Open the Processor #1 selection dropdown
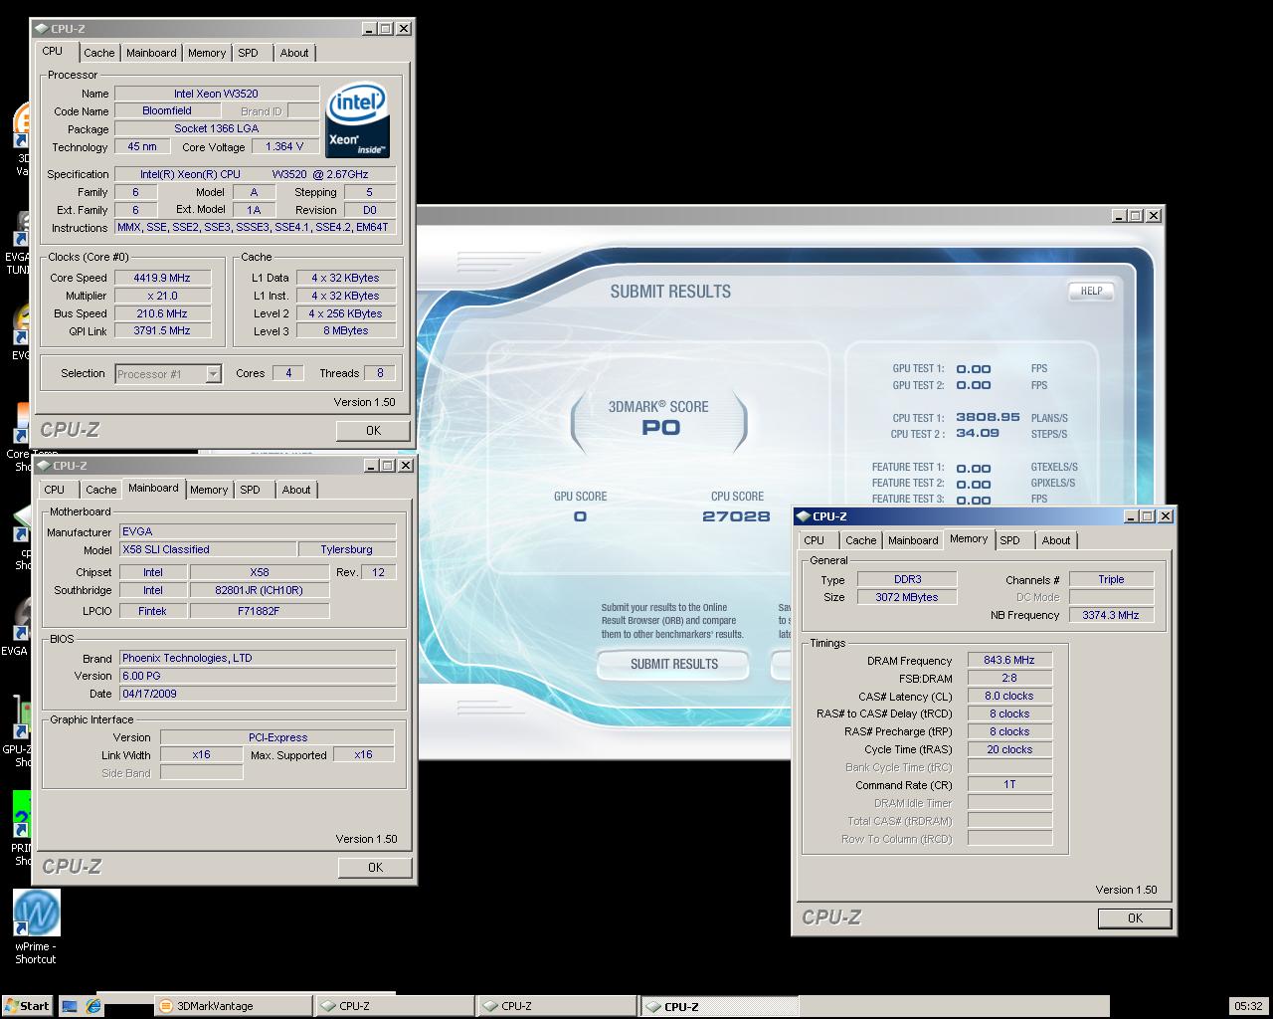This screenshot has height=1019, width=1273. [213, 374]
